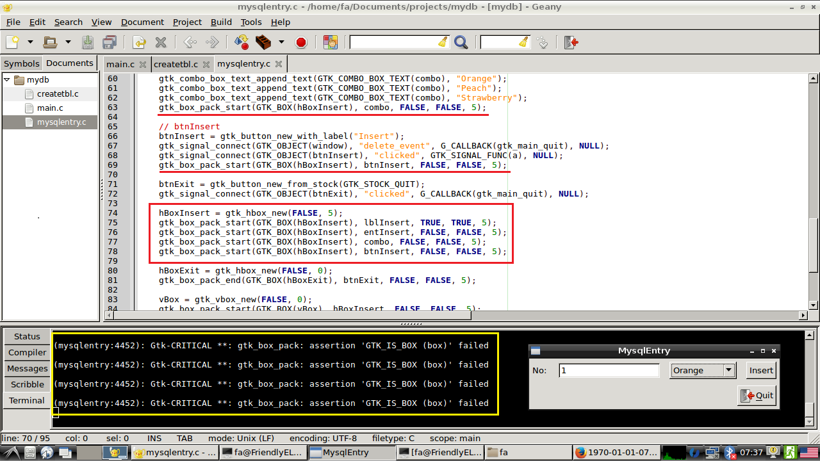The width and height of the screenshot is (820, 461).
Task: Create a new file with the toolbar icon
Action: click(13, 42)
